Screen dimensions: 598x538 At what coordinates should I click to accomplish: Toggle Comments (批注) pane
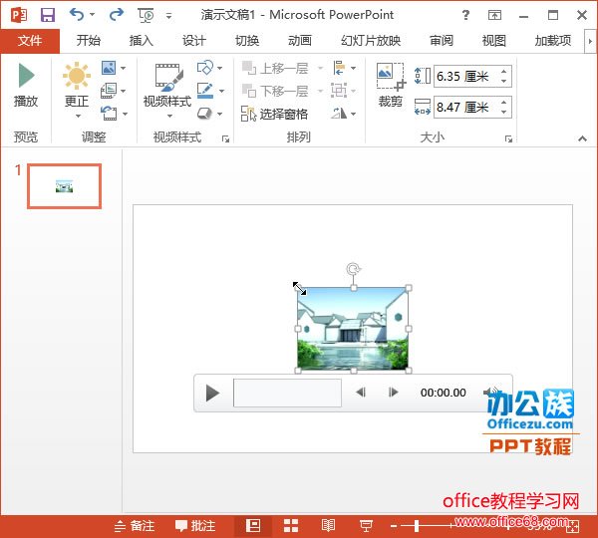pyautogui.click(x=195, y=525)
